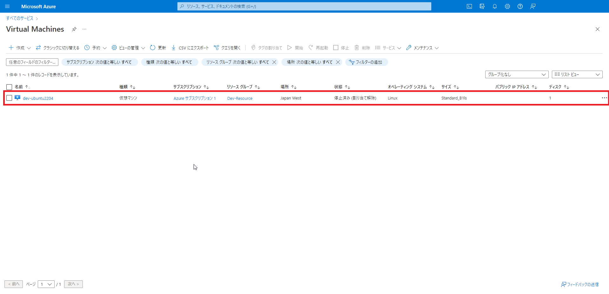
Task: Sort by サブスクリプション column
Action: (191, 87)
